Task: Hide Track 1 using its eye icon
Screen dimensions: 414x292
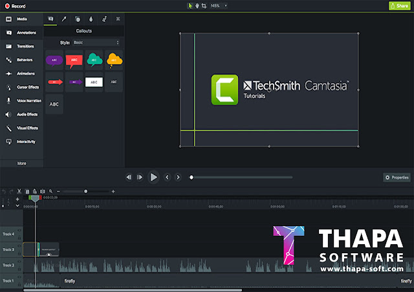Action: click(x=19, y=277)
